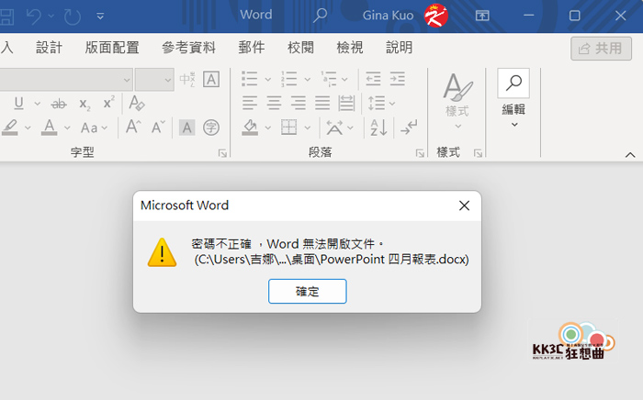
Task: Click the borders grid icon
Action: (289, 128)
